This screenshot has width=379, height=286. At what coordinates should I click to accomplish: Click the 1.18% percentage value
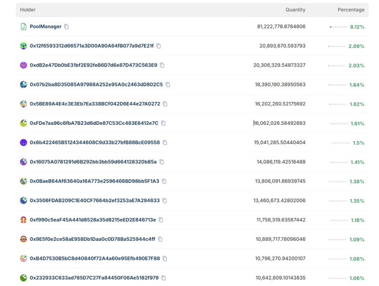pyautogui.click(x=357, y=220)
